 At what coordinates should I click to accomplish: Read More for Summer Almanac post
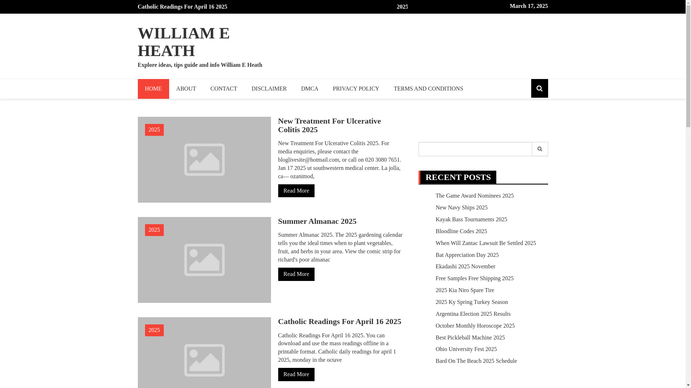(x=296, y=274)
